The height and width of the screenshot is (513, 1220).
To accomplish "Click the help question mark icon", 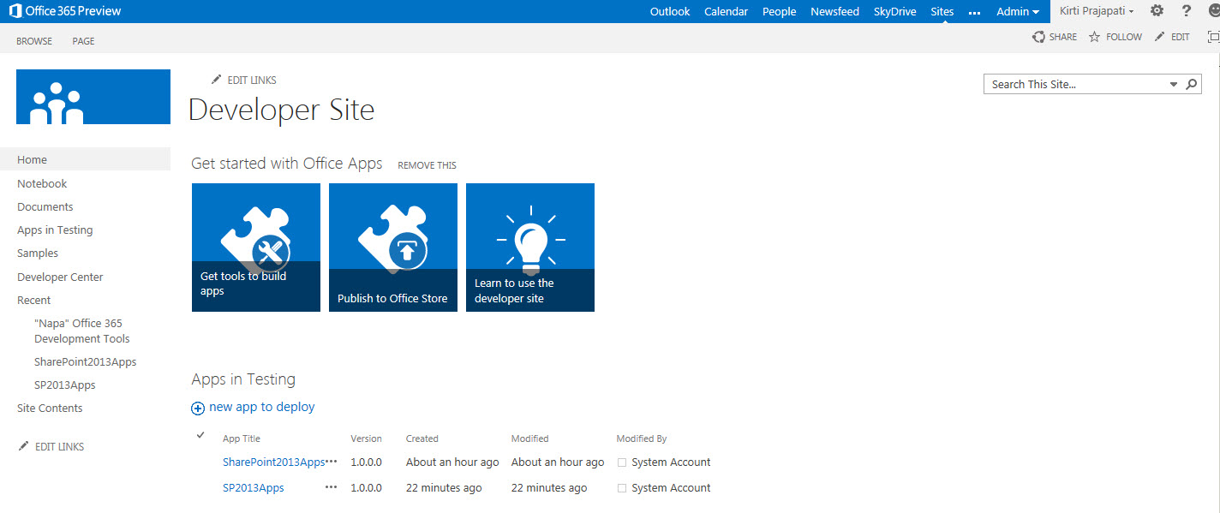I will pyautogui.click(x=1187, y=11).
